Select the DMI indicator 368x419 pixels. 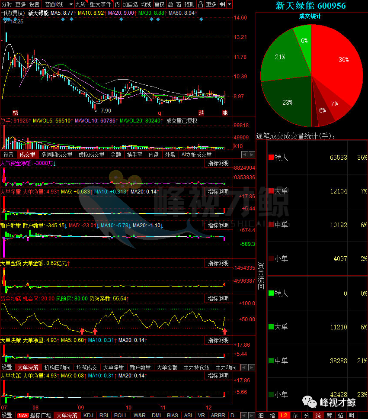156,415
